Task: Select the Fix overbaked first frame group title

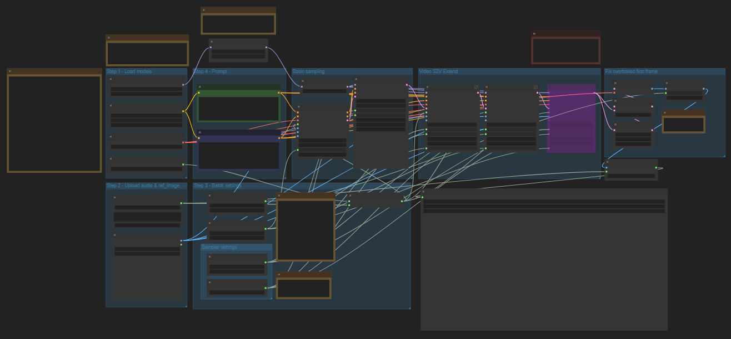Action: (x=632, y=71)
